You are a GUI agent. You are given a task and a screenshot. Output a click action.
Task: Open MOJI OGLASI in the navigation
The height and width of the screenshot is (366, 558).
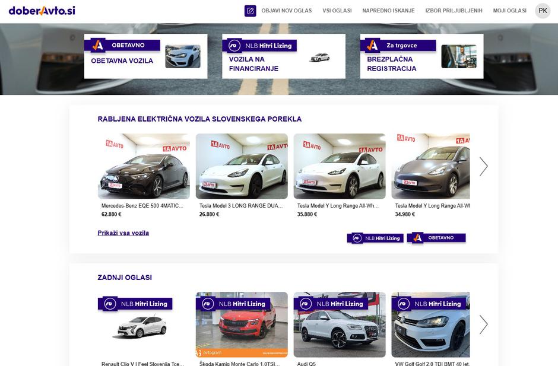point(509,11)
